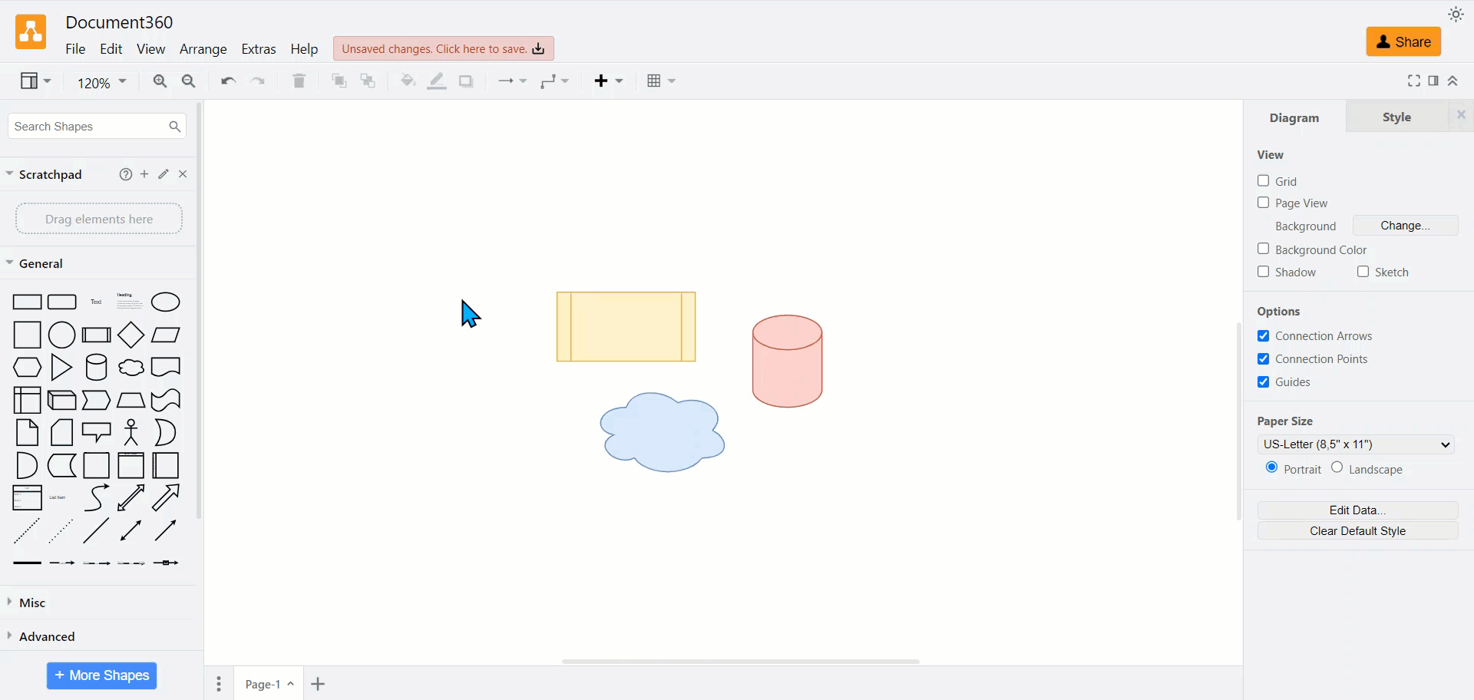Screen dimensions: 1474x700
Task: Toggle the format panel icon
Action: pos(1434,81)
